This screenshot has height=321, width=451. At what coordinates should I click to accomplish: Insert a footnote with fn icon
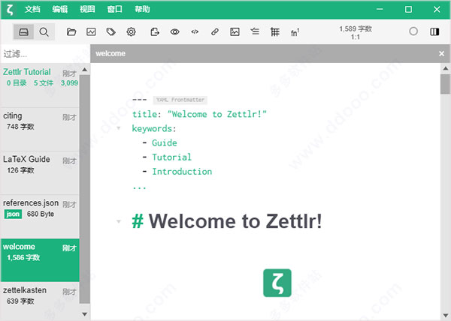[295, 32]
